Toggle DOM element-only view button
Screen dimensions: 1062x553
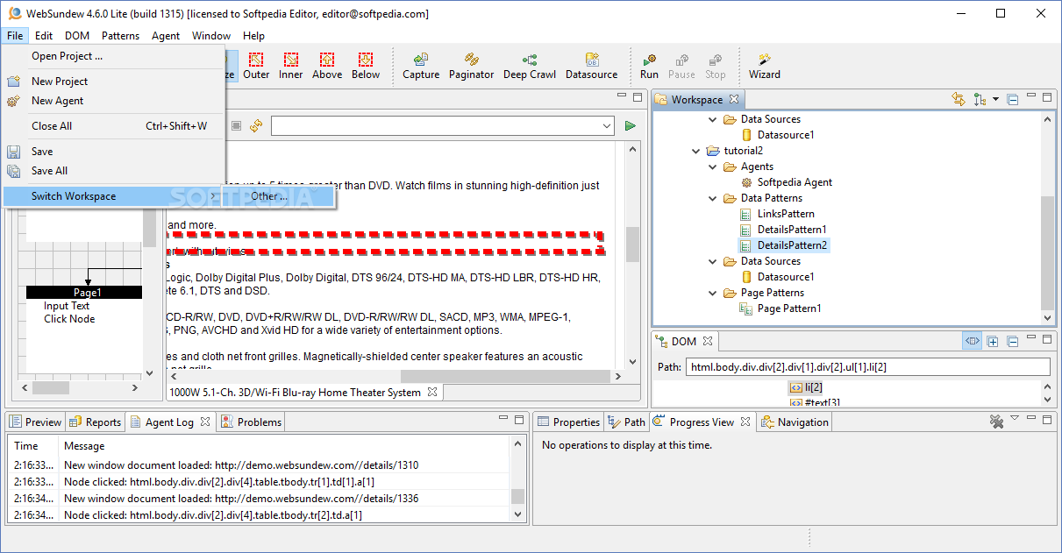click(972, 341)
